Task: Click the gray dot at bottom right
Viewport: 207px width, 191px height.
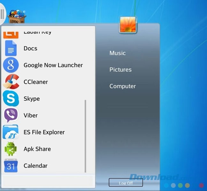Action: click(173, 185)
